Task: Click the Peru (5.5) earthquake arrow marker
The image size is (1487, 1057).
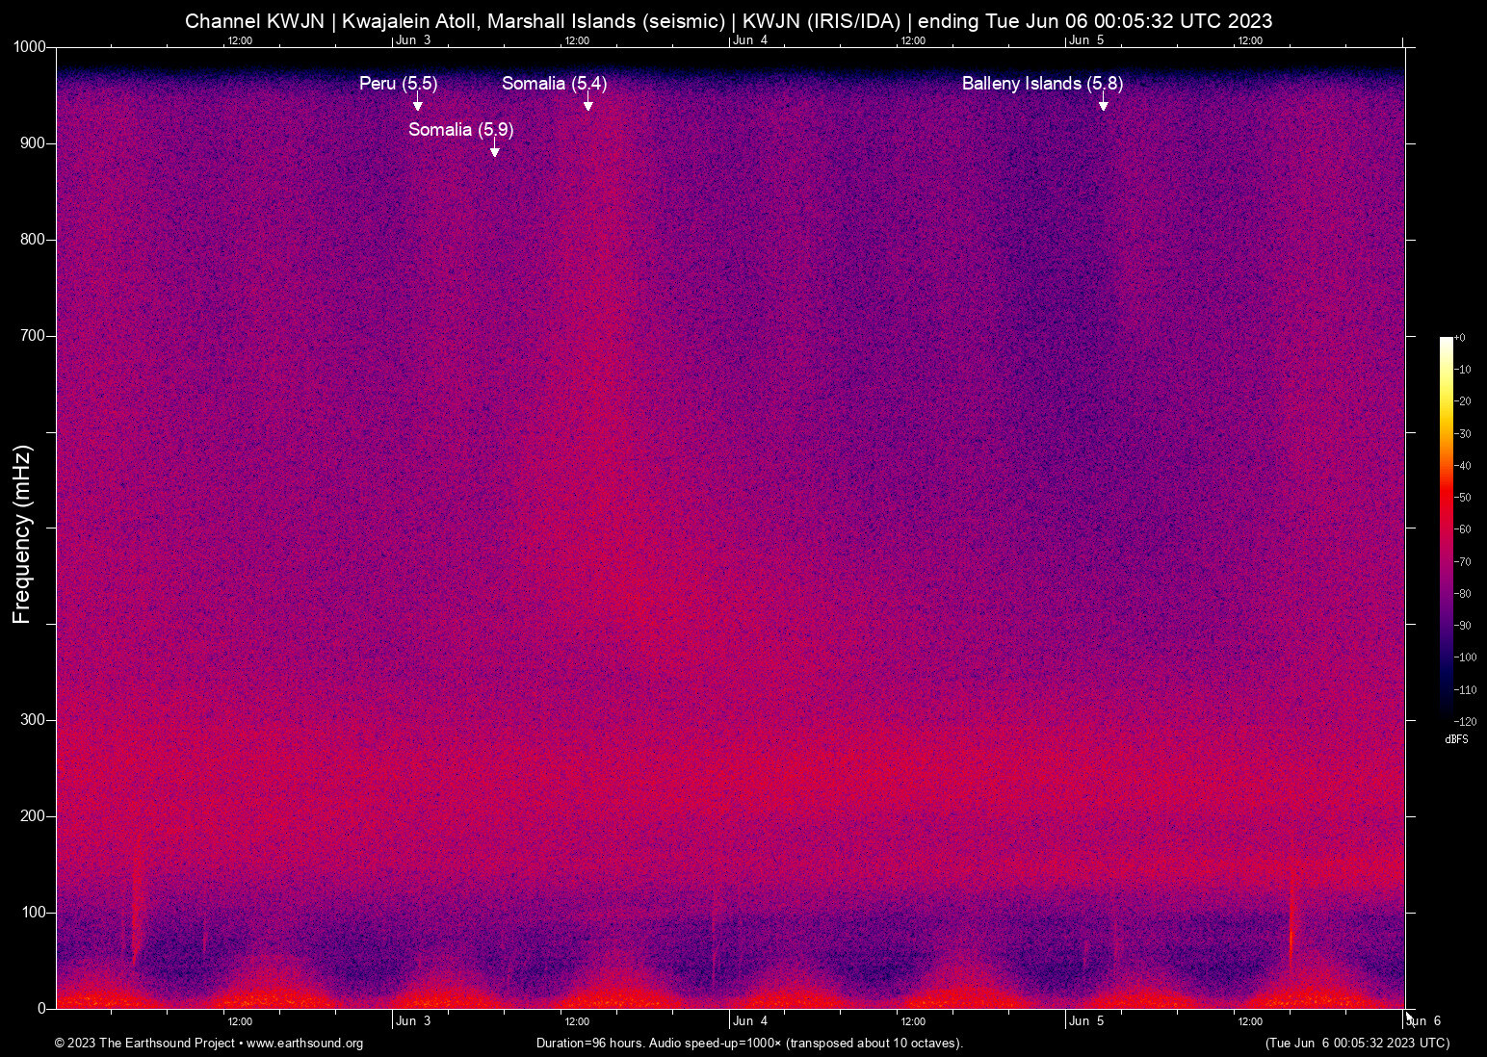Action: click(x=417, y=106)
